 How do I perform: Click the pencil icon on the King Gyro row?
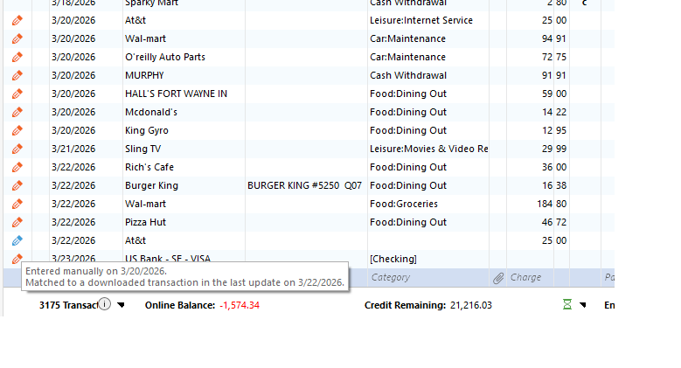pyautogui.click(x=17, y=130)
